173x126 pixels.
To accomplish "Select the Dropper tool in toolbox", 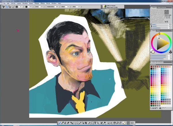I will pos(63,123).
